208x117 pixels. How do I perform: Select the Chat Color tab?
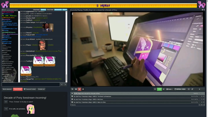point(50,10)
